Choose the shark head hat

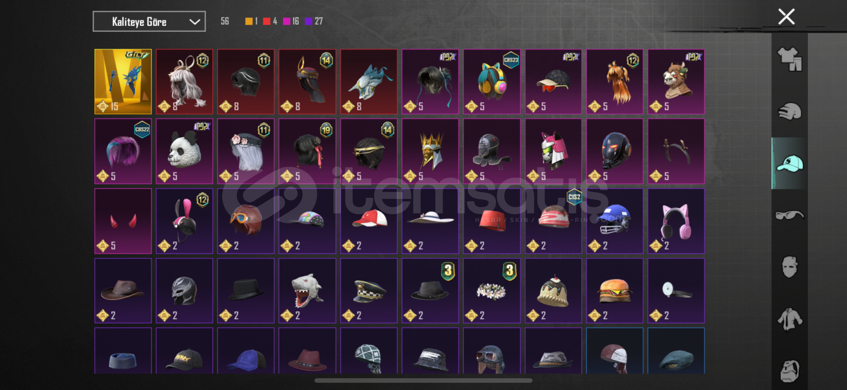coord(307,290)
